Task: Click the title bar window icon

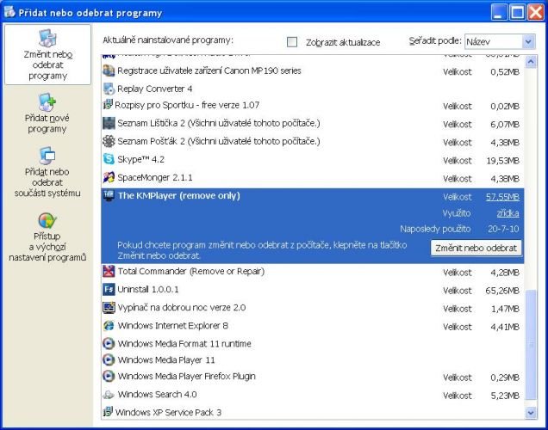Action: (x=9, y=11)
